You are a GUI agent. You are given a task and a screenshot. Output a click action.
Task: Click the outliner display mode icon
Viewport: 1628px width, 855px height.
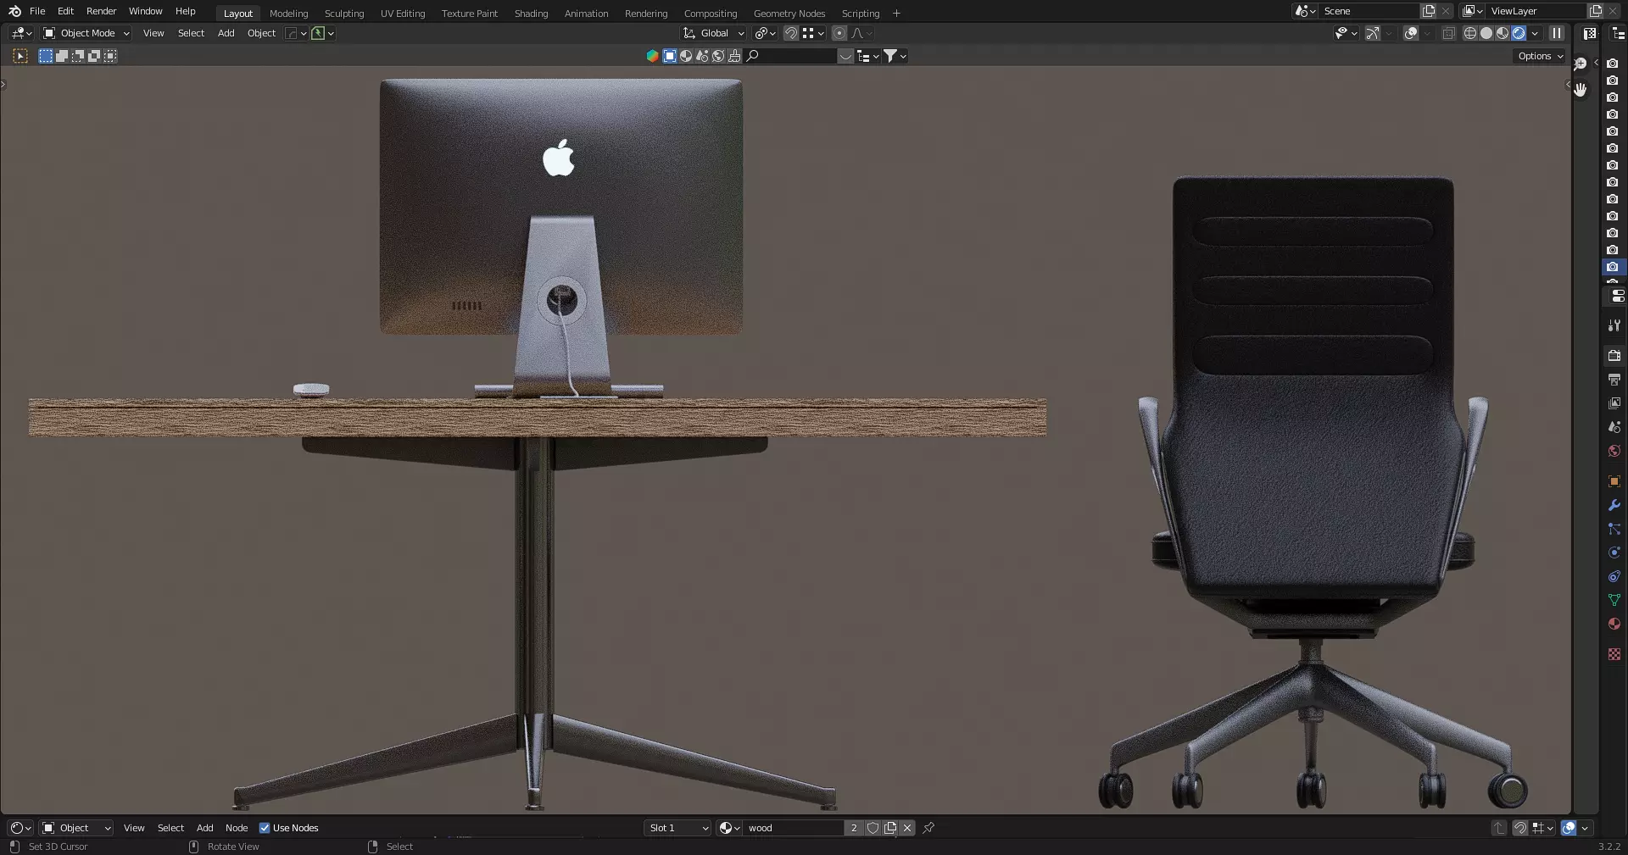867,56
